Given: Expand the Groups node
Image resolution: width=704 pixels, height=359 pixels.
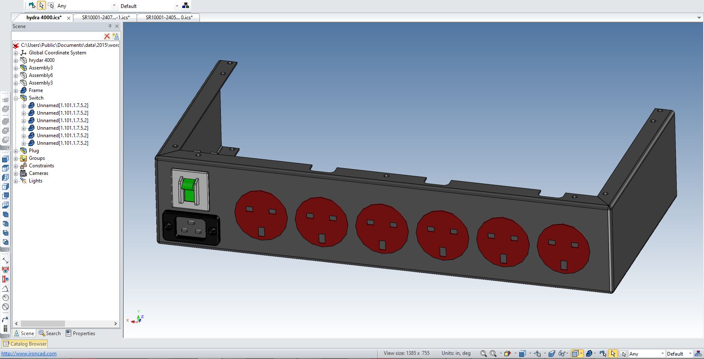Looking at the screenshot, I should pos(16,158).
